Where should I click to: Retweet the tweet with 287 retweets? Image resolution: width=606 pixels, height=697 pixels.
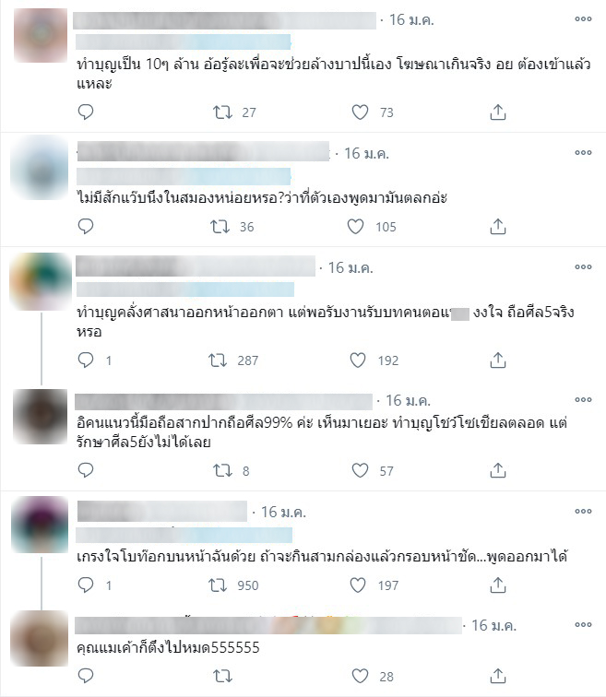218,360
